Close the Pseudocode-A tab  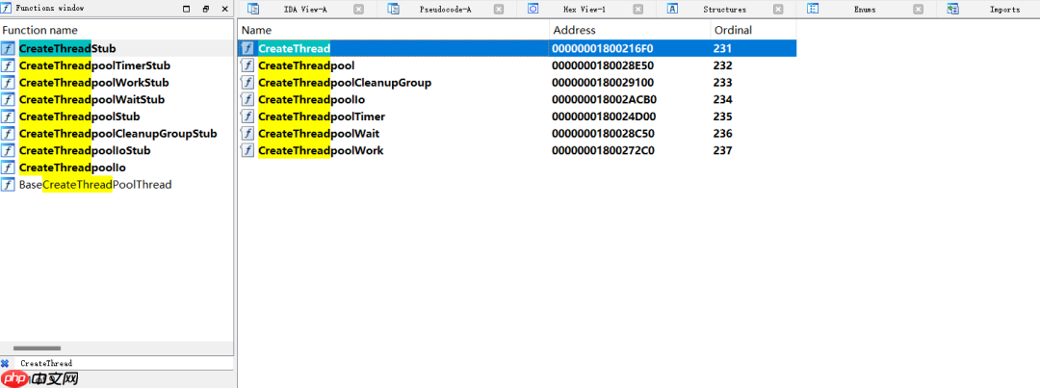[x=498, y=10]
